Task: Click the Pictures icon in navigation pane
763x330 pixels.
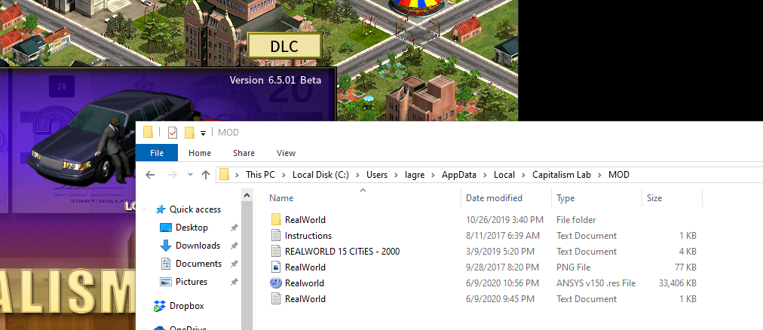Action: coord(166,281)
